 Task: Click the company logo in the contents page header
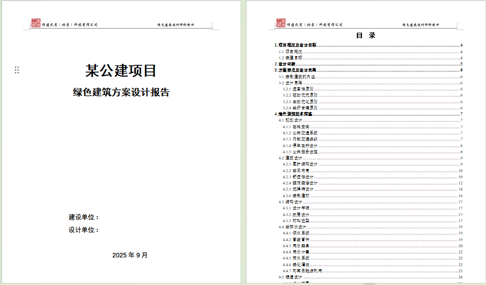[281, 23]
